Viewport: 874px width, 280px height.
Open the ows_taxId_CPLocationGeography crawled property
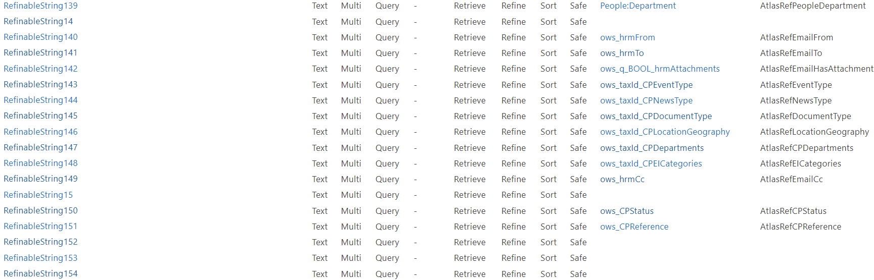click(x=665, y=132)
